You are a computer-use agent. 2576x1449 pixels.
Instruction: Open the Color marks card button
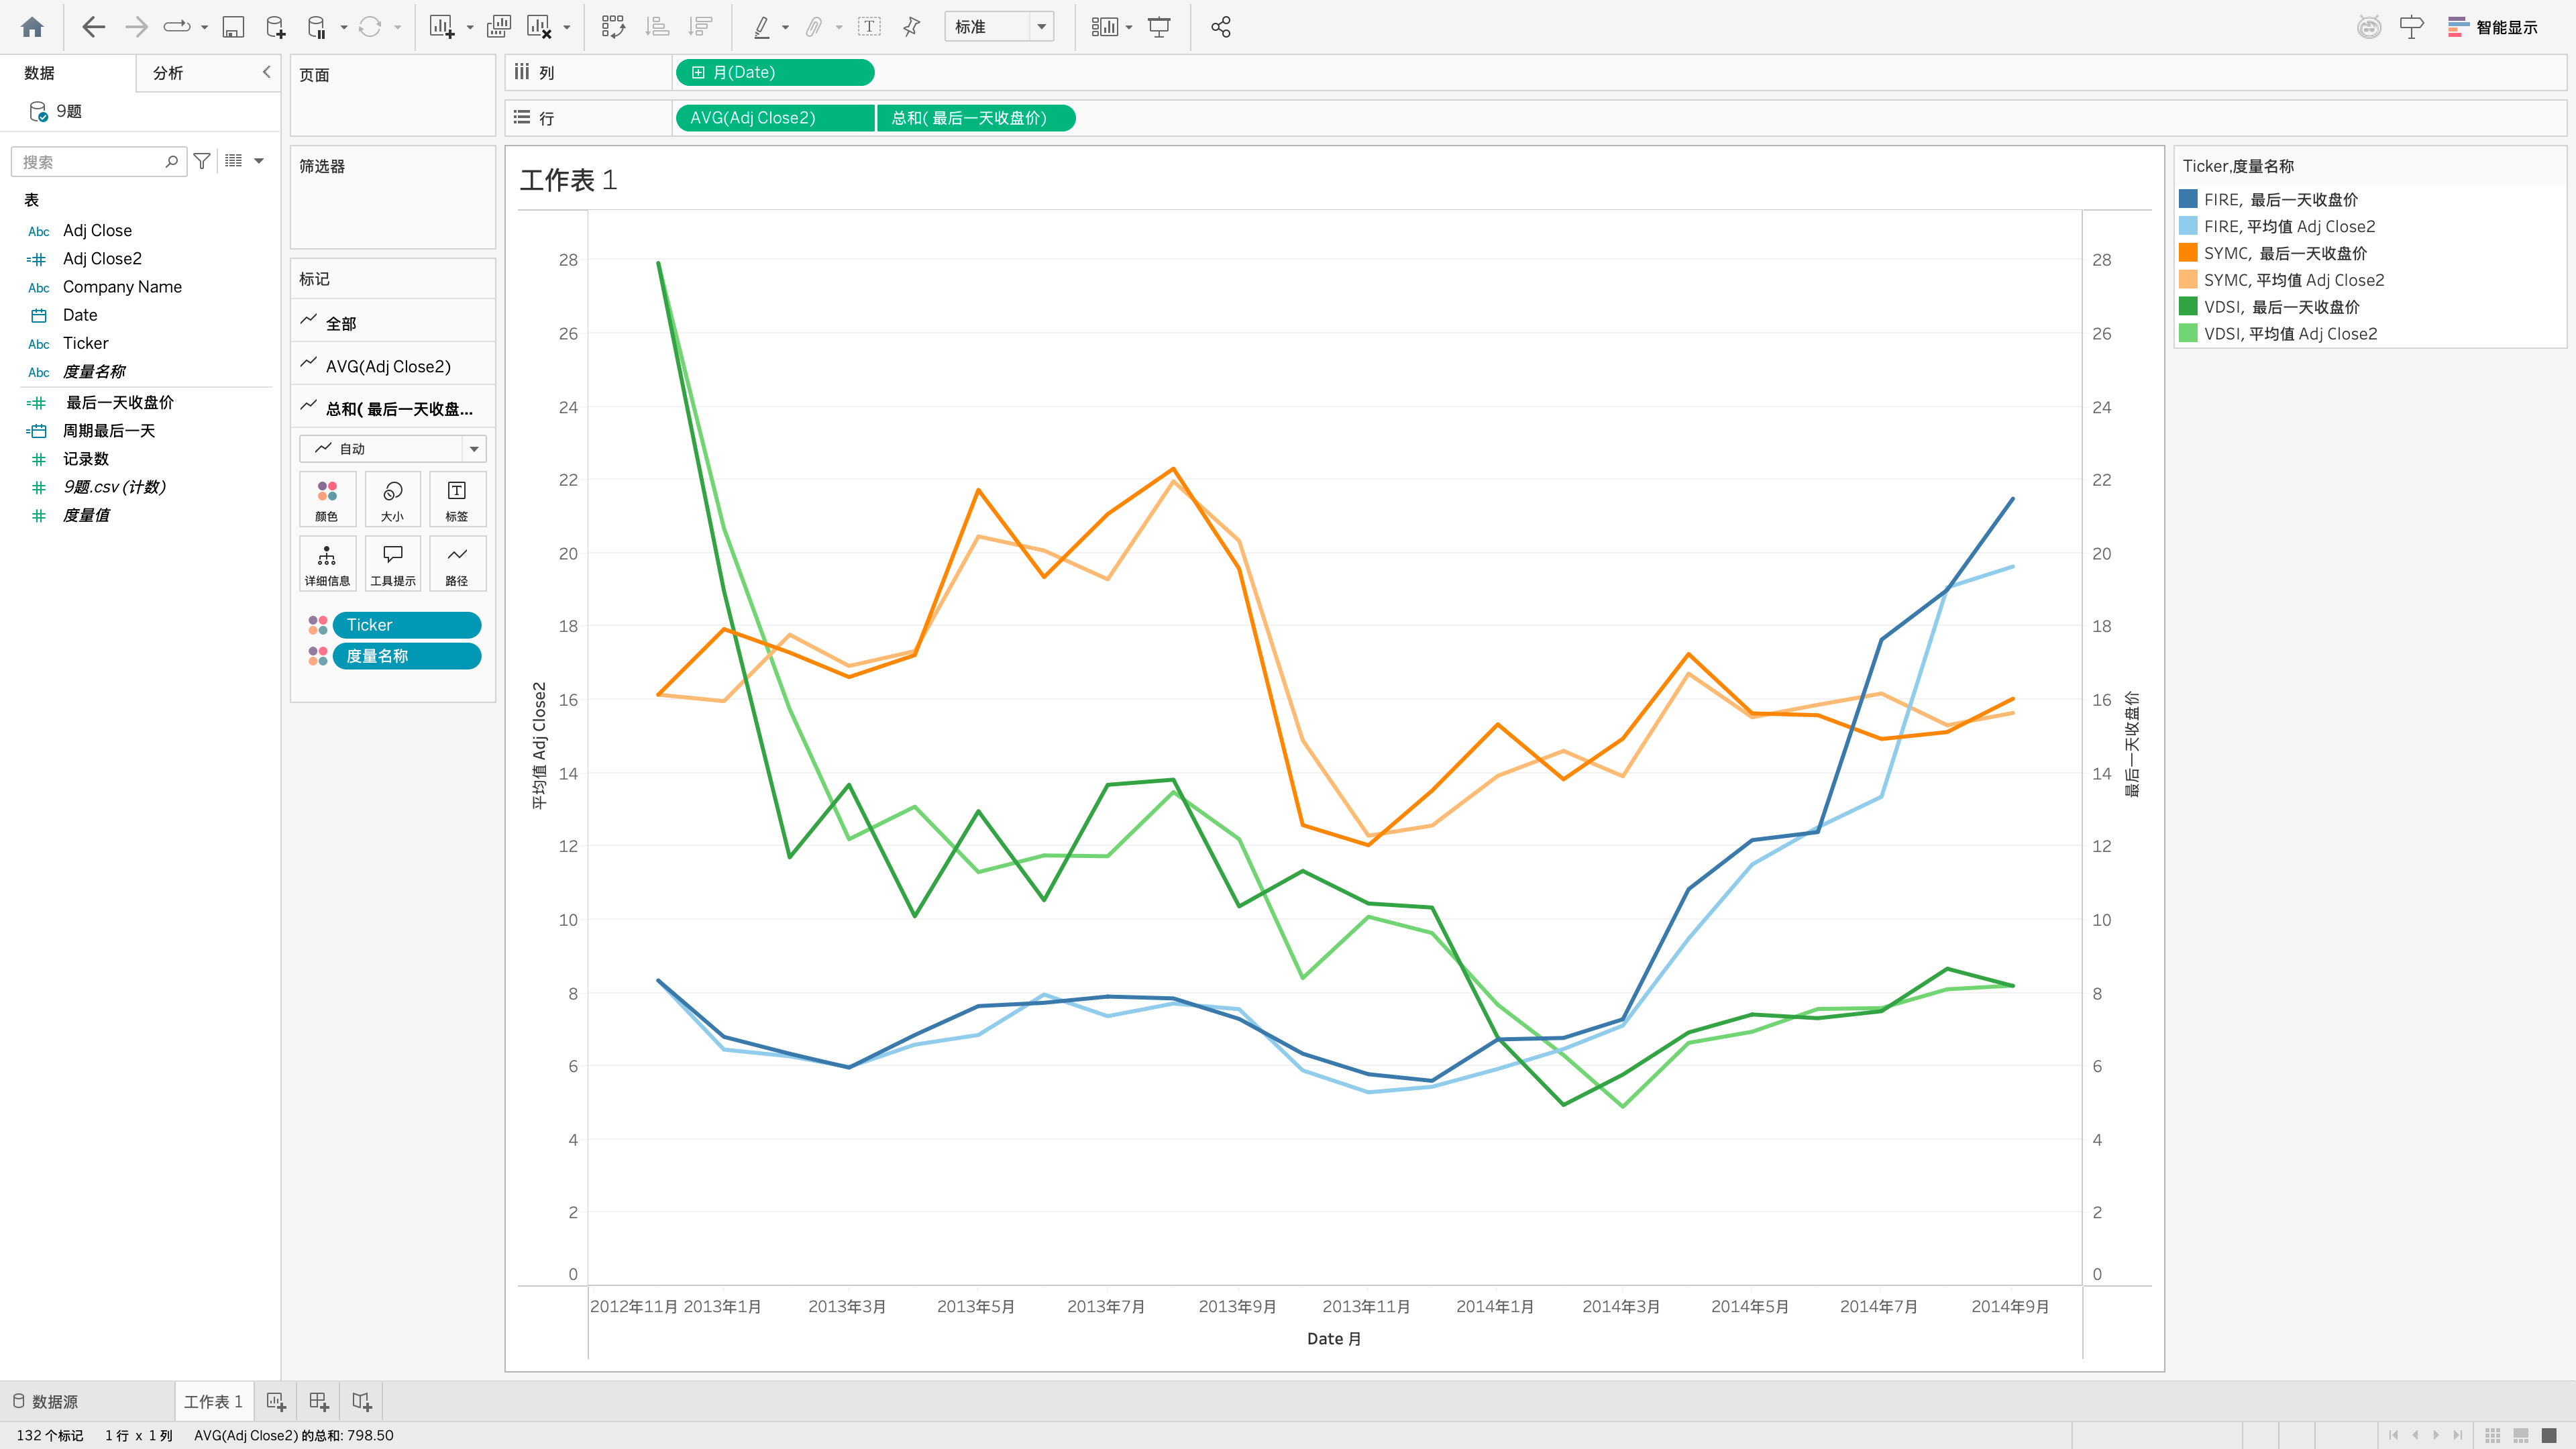coord(327,499)
